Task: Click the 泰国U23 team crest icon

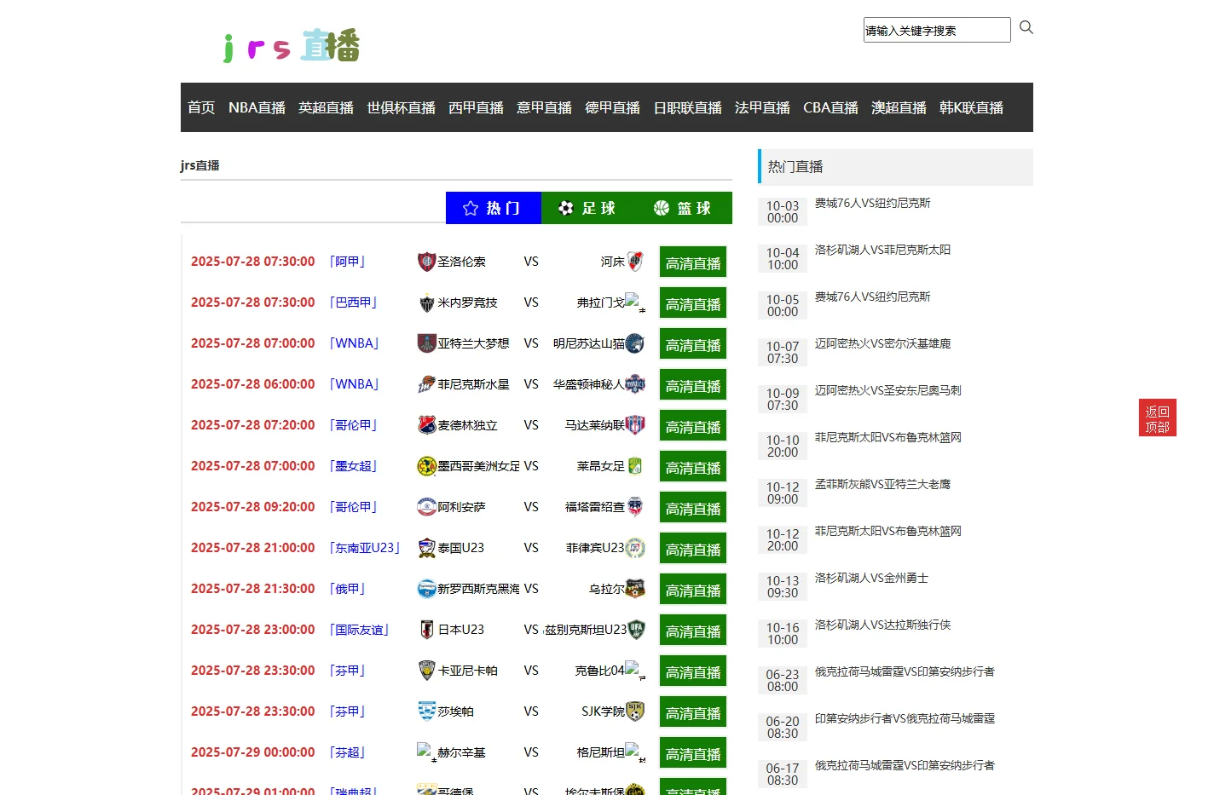Action: [426, 548]
